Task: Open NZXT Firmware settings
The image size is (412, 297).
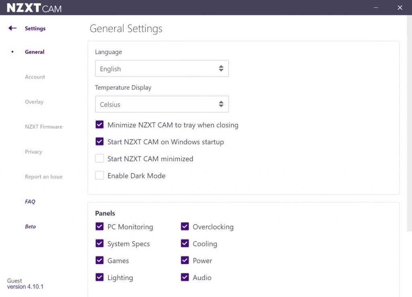Action: tap(43, 127)
